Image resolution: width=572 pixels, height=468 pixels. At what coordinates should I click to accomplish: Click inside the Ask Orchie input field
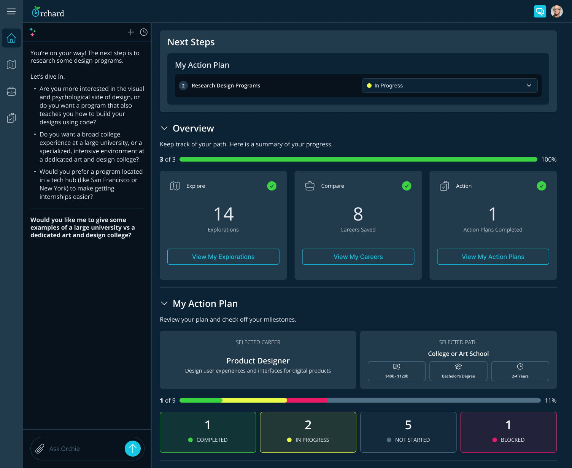(x=80, y=449)
